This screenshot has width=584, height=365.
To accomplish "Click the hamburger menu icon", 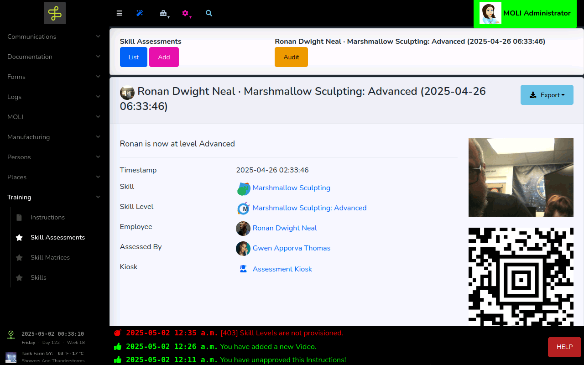I will tap(120, 13).
